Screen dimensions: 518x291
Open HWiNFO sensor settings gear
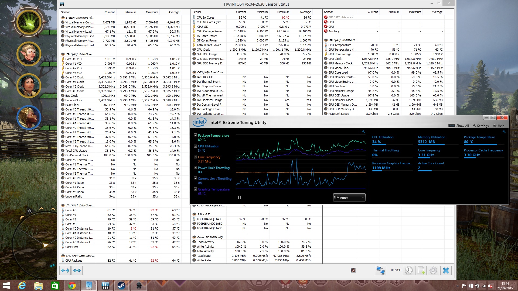[433, 270]
